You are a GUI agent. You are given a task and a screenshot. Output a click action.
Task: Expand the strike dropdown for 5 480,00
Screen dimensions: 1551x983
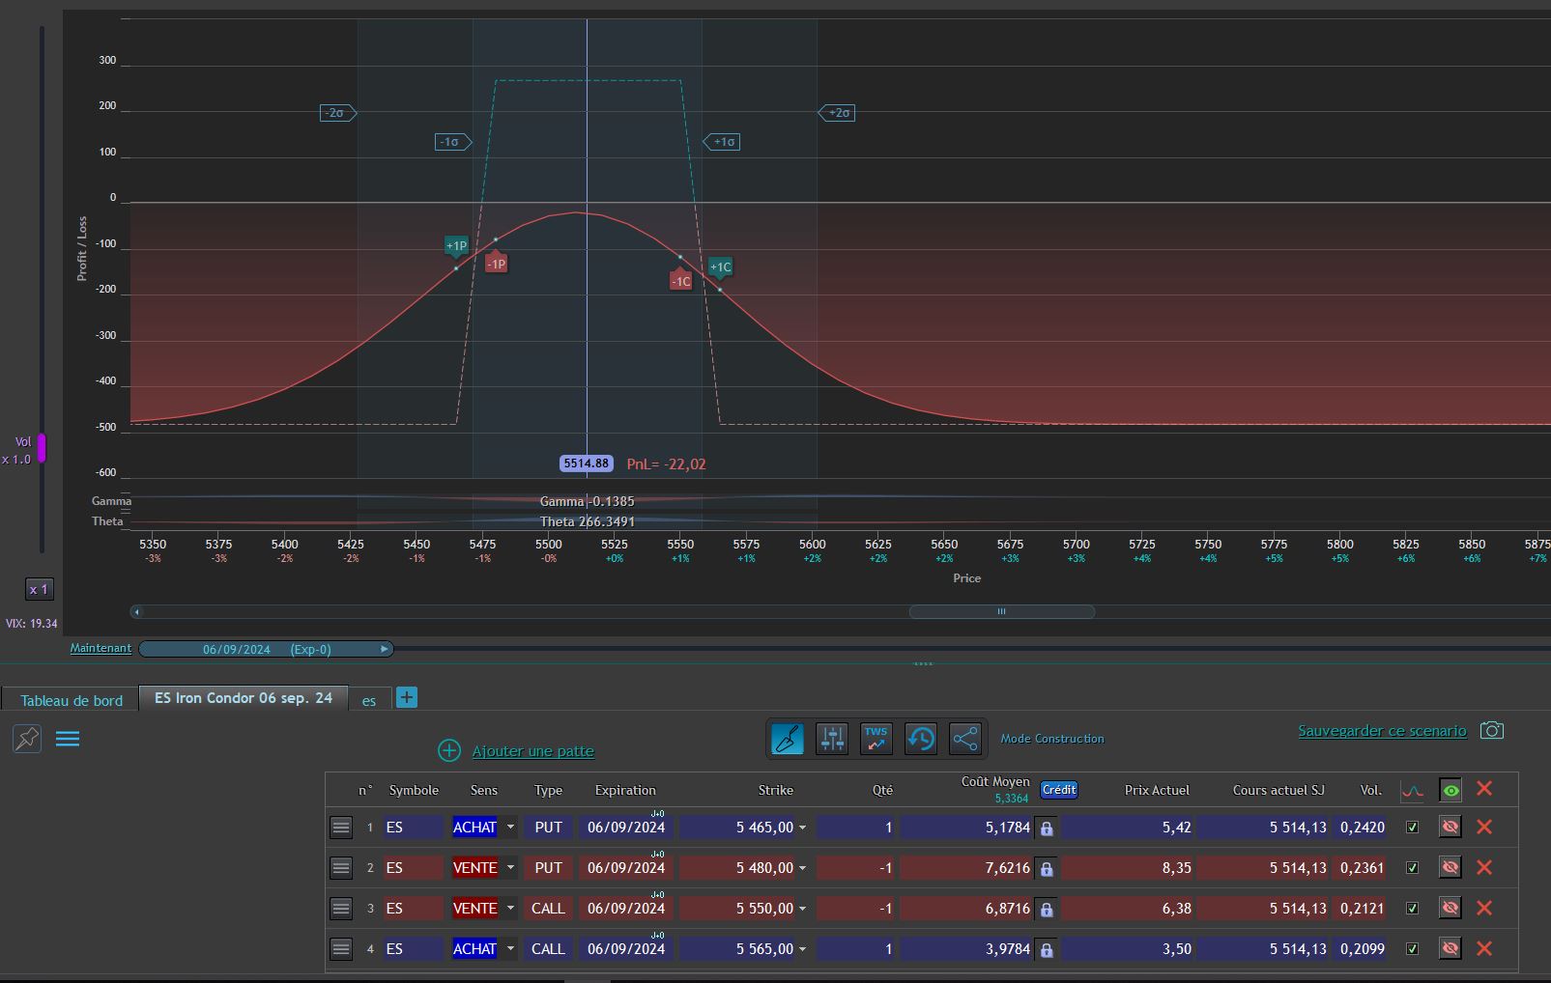pos(802,868)
